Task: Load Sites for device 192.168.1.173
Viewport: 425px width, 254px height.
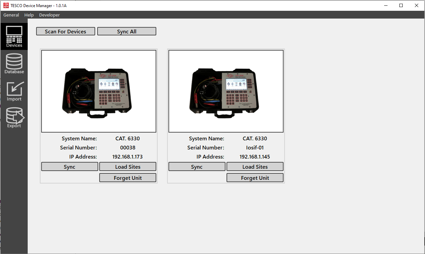Action: click(x=128, y=167)
